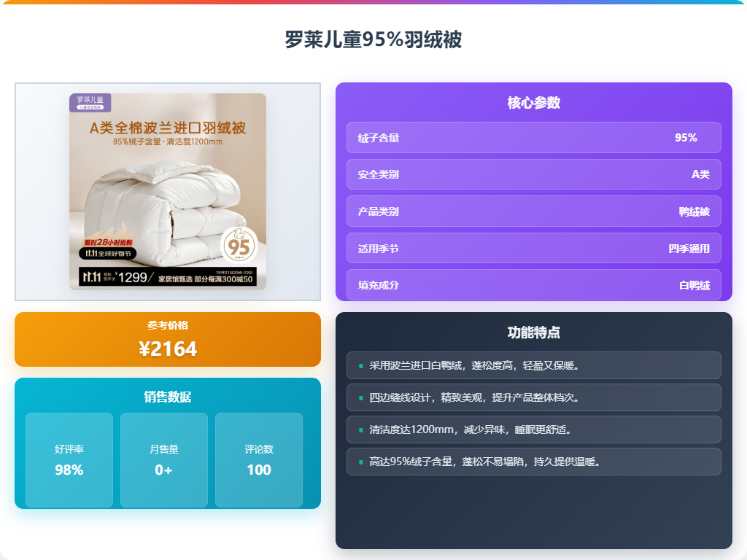This screenshot has height=560, width=747.
Task: Click the orange 参考价格 ¥2164 price bar
Action: coord(167,340)
